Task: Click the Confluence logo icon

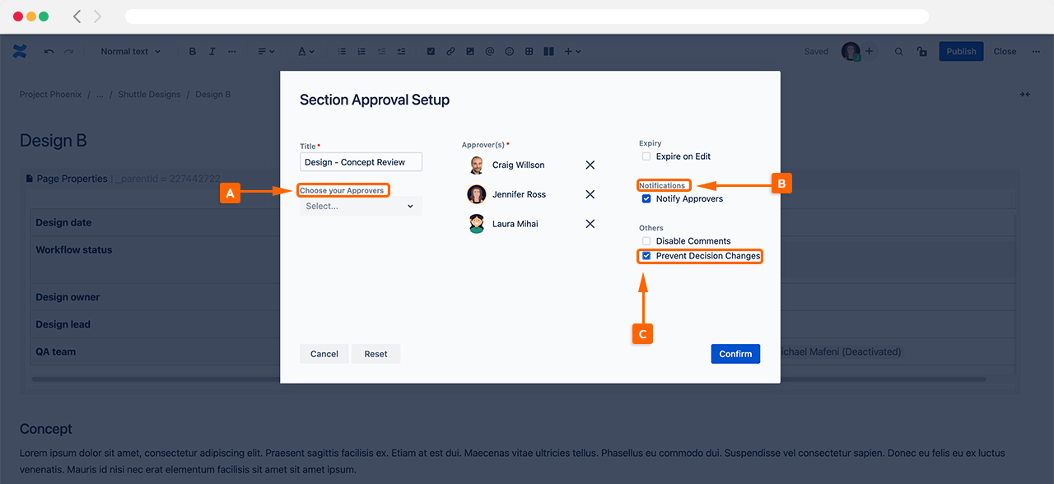Action: coord(20,51)
